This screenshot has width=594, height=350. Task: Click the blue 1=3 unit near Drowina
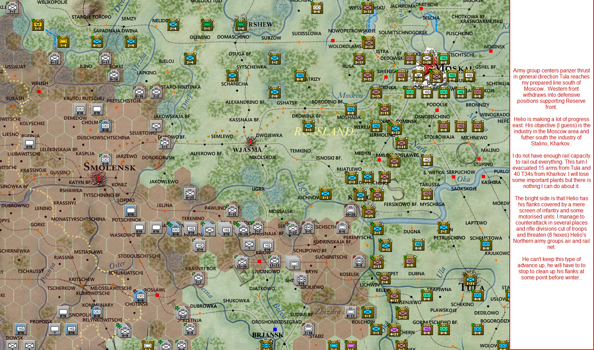tap(308, 126)
